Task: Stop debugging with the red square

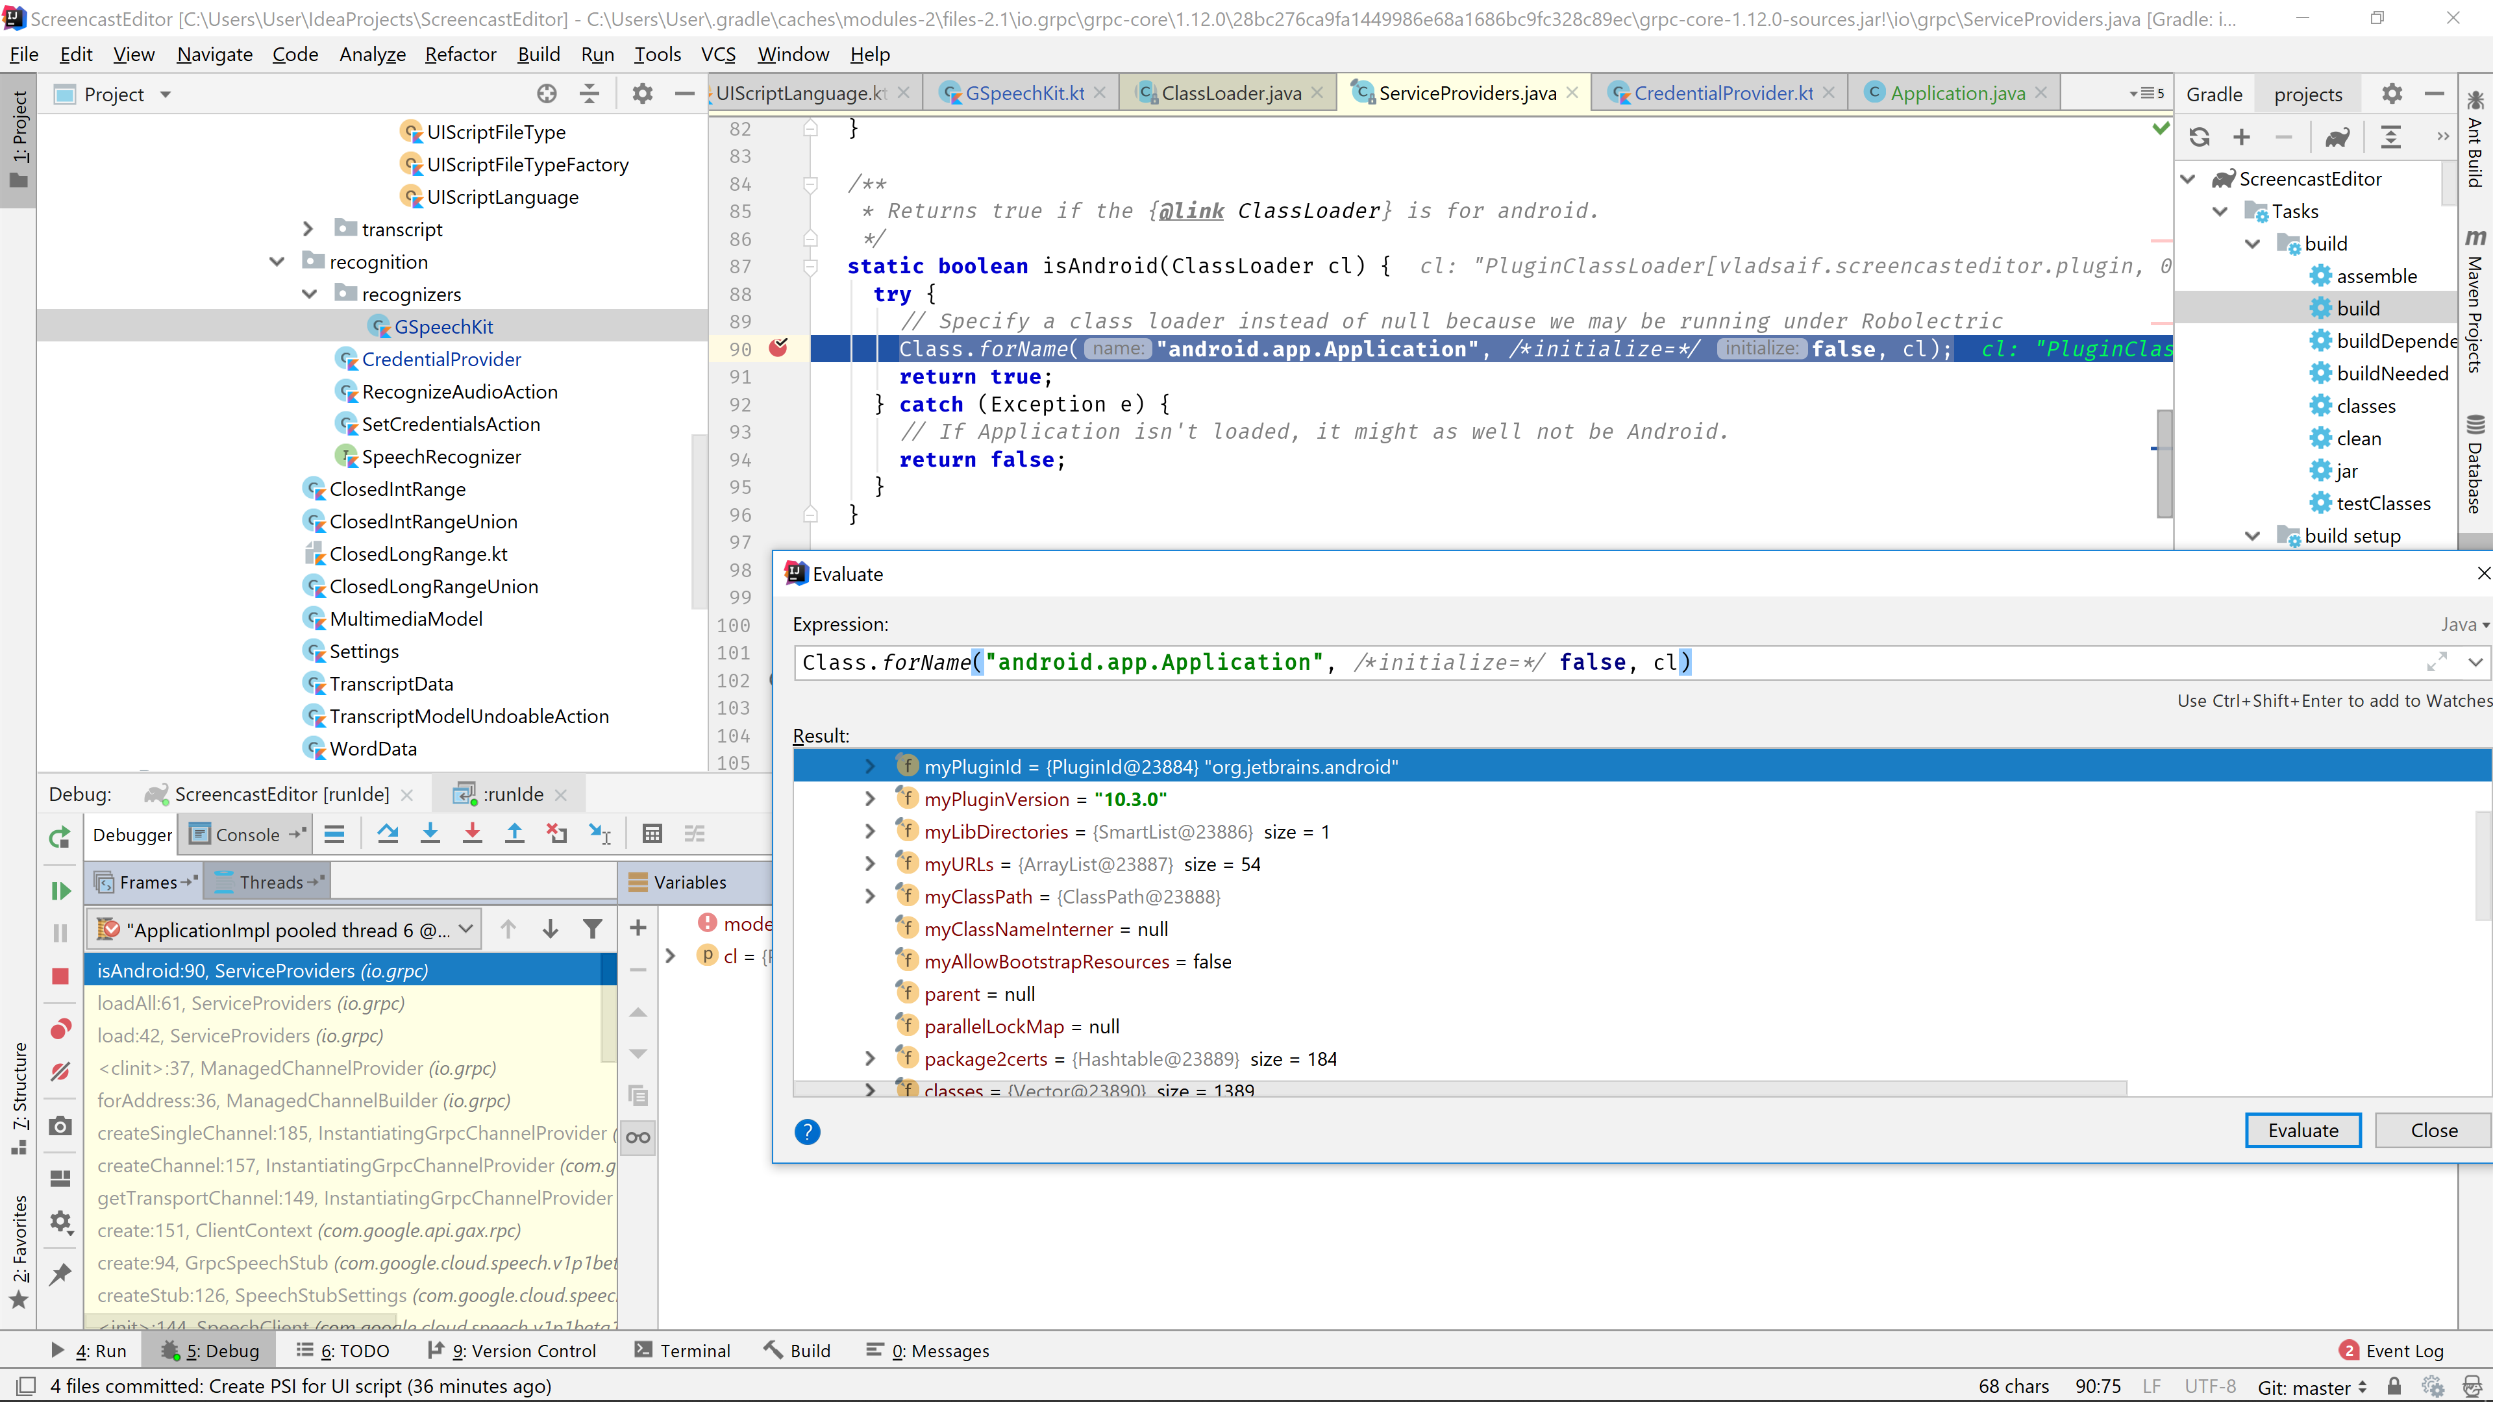Action: point(60,976)
